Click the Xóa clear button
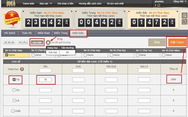188x117 pixels. (157, 42)
